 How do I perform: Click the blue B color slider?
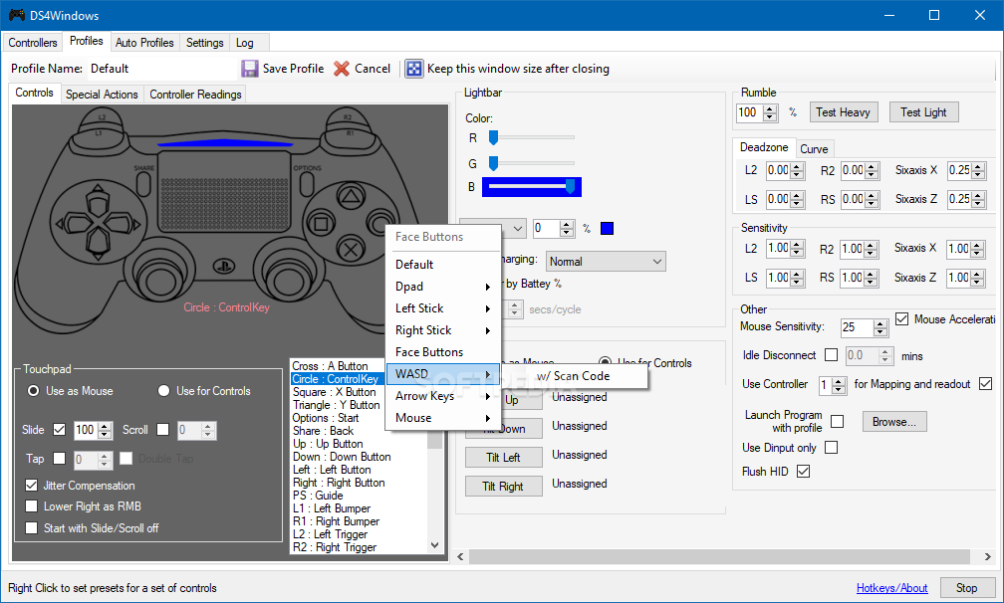pyautogui.click(x=531, y=187)
